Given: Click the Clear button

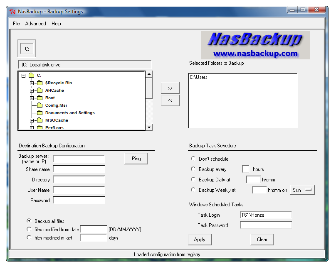Looking at the screenshot, I should click(x=262, y=239).
